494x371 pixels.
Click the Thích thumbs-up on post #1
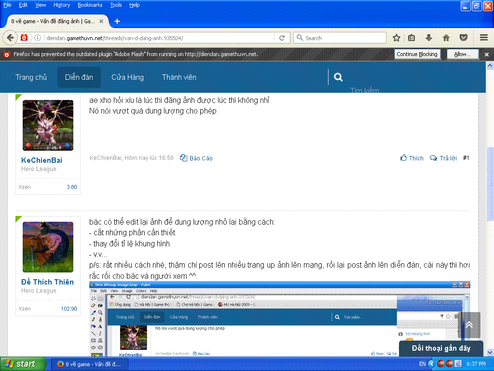click(x=412, y=158)
